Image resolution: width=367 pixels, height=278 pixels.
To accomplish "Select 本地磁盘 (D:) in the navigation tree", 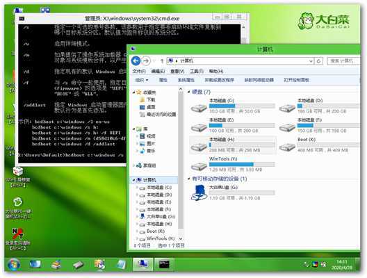I will tap(159, 195).
